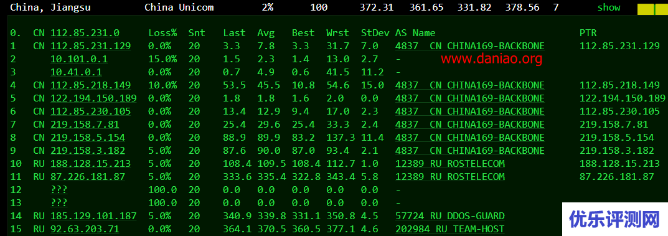Open IP link 112.85.218.149 in hop 4

coord(90,85)
